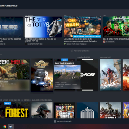The height and width of the screenshot is (129, 129).
Task: Select the Season 1 soldiers game cover
Action: click(110, 110)
